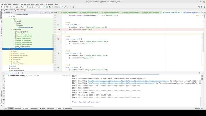Remove the breakpoint on the test_off log line
The height and width of the screenshot is (116, 206).
pos(59,29)
